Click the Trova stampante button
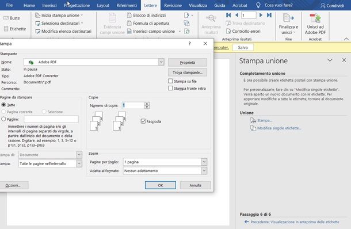This screenshot has height=229, width=351. [188, 72]
